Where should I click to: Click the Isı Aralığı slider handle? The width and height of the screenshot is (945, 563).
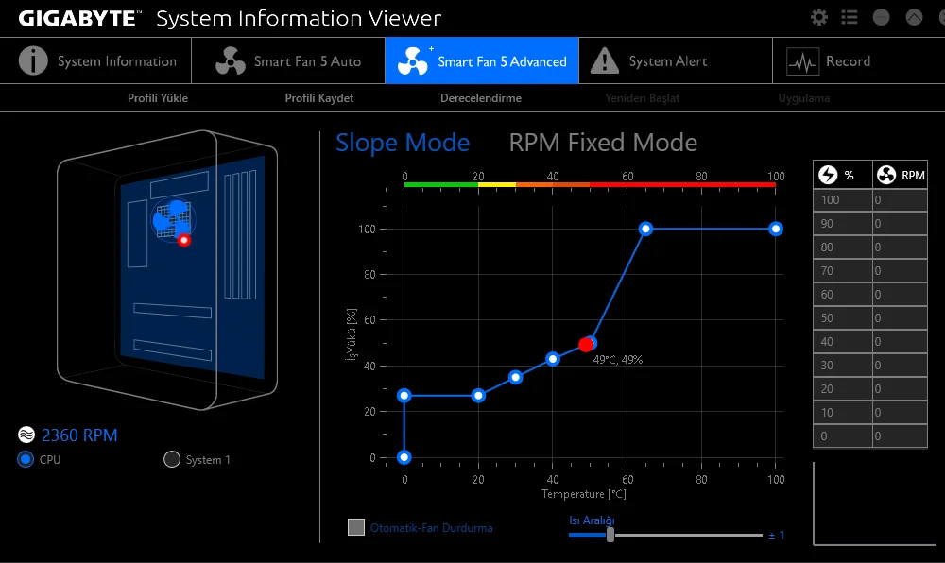[x=610, y=535]
